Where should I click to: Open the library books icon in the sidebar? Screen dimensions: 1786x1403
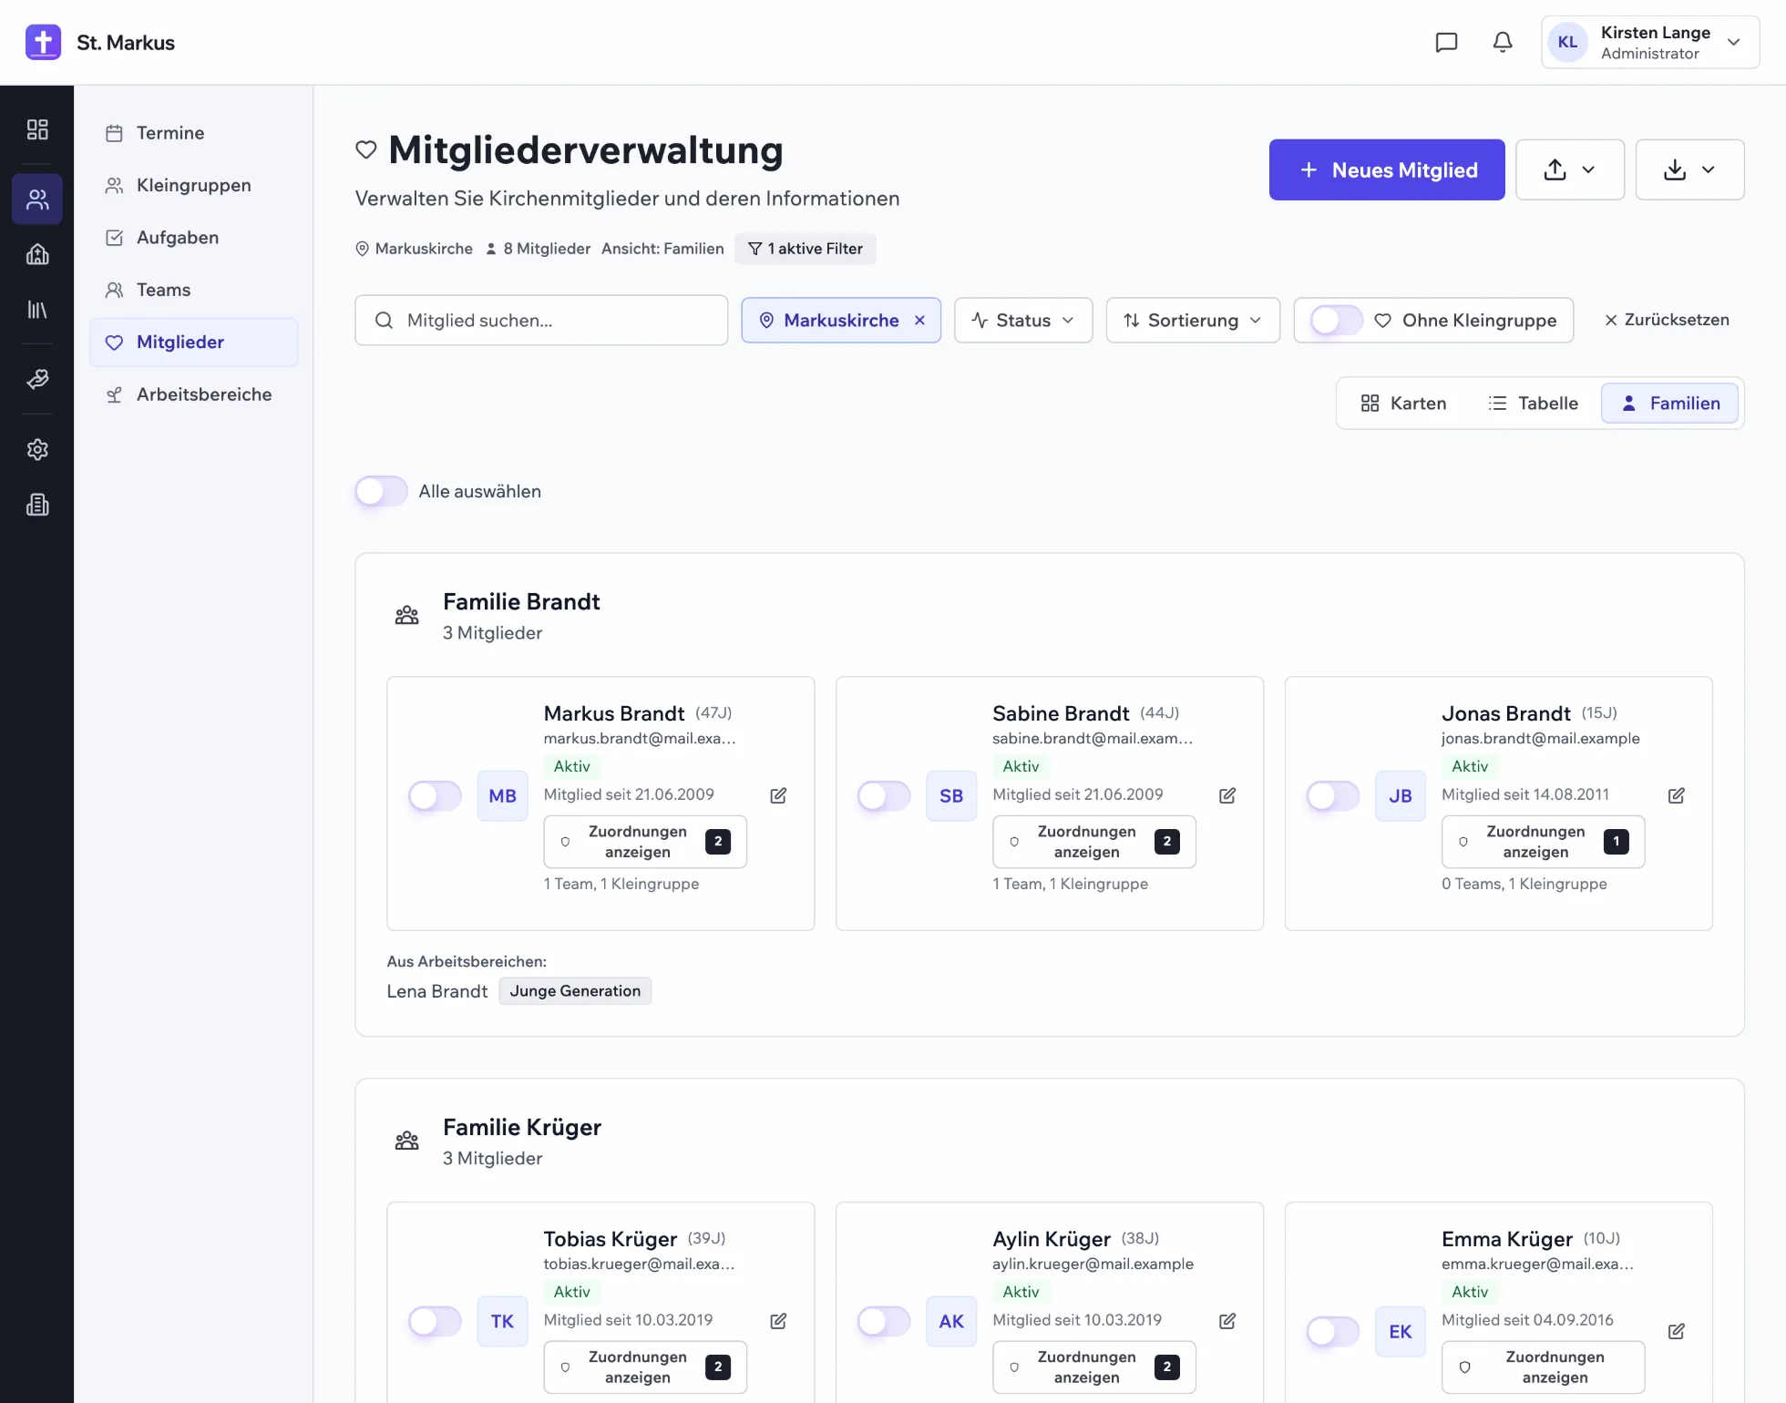(x=37, y=310)
